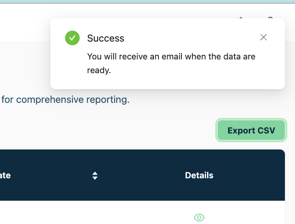Click the "comprehensive reporting" description text
Image resolution: width=295 pixels, height=224 pixels.
pos(66,100)
